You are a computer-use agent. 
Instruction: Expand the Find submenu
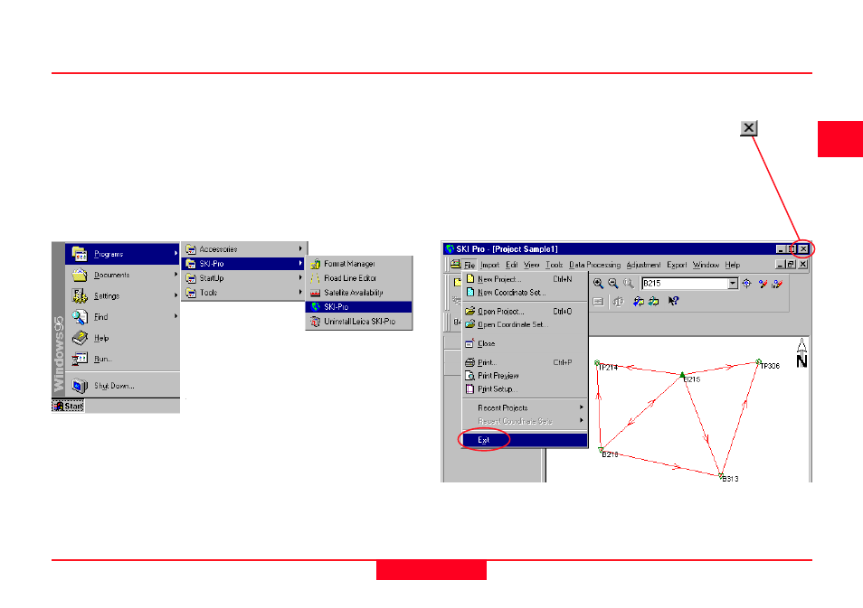coord(122,316)
